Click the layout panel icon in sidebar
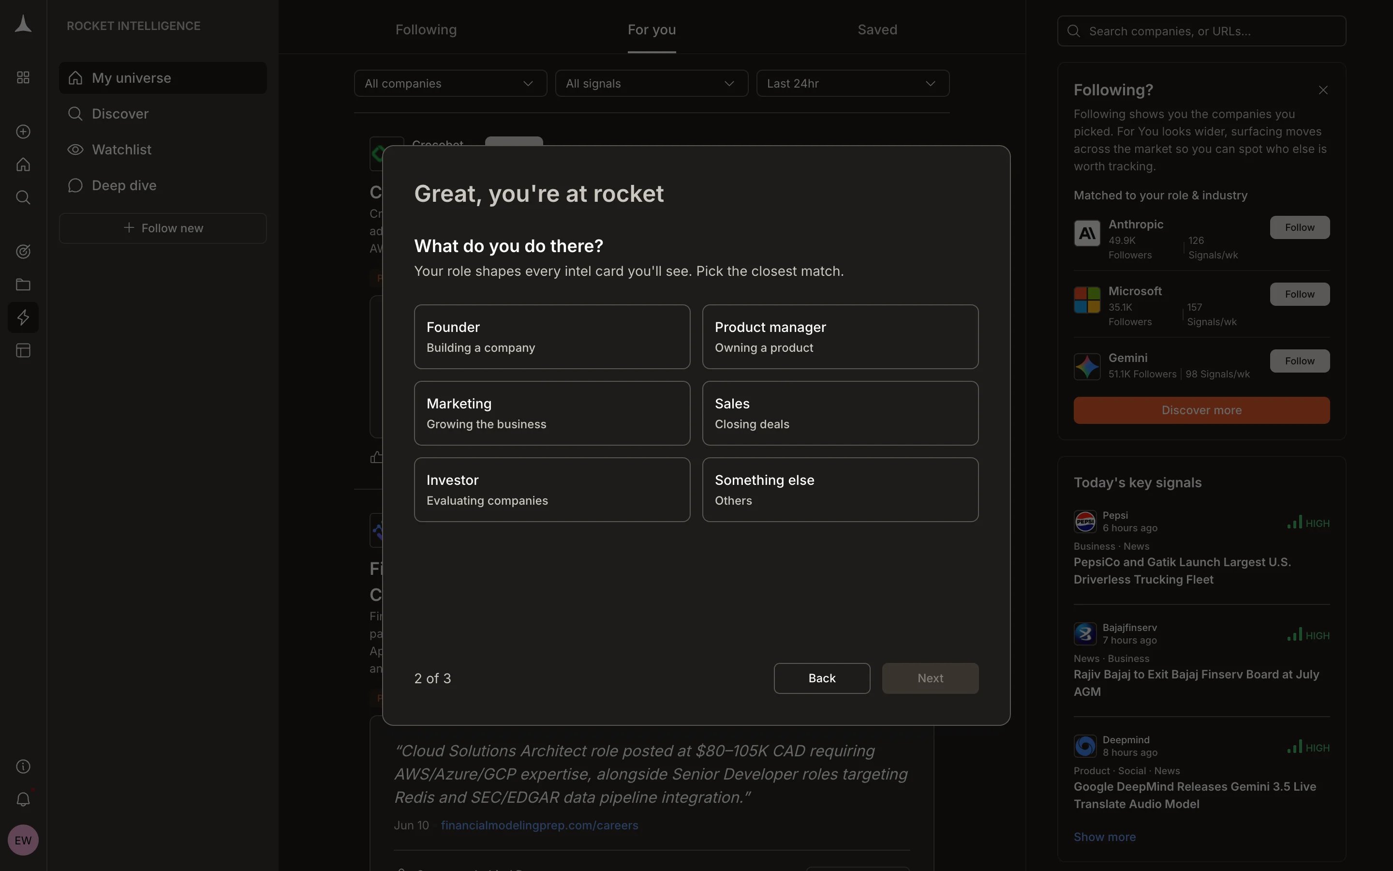The width and height of the screenshot is (1393, 871). (x=23, y=350)
